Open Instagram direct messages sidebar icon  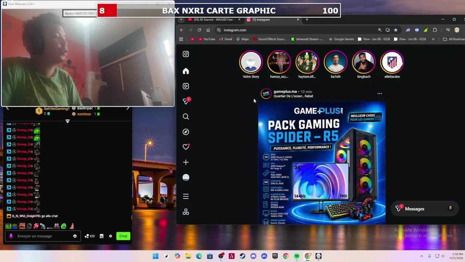(x=186, y=101)
